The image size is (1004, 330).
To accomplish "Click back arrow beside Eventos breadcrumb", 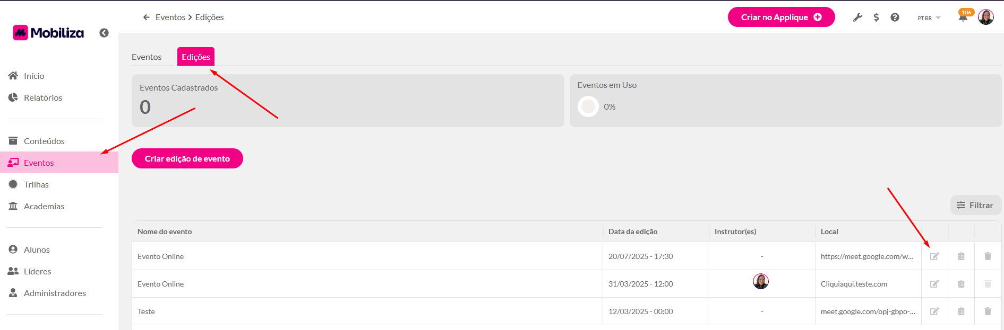I will pyautogui.click(x=147, y=17).
